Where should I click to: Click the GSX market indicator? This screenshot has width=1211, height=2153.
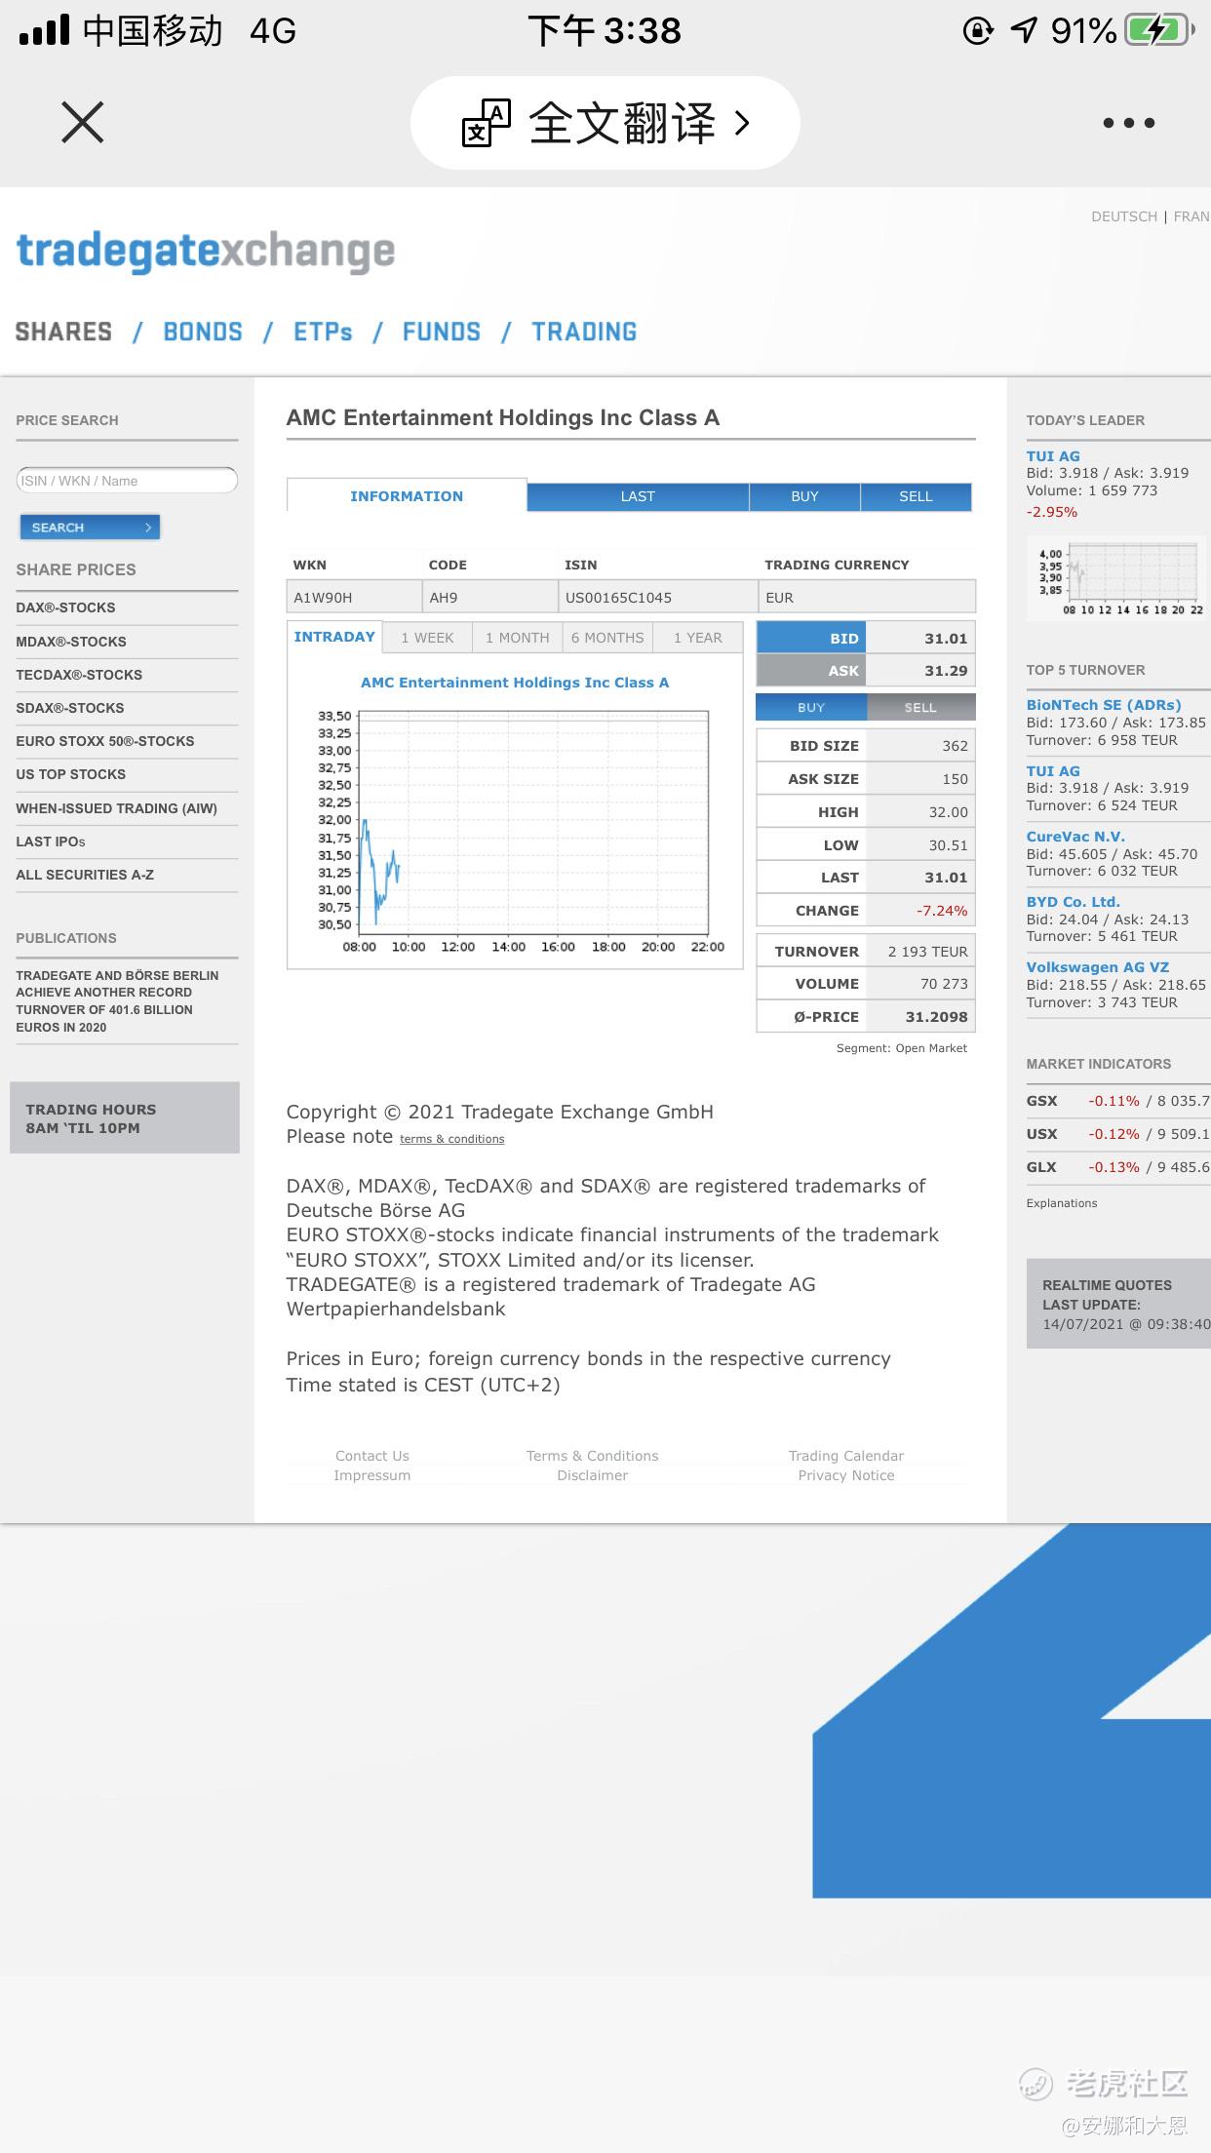coord(1041,1101)
